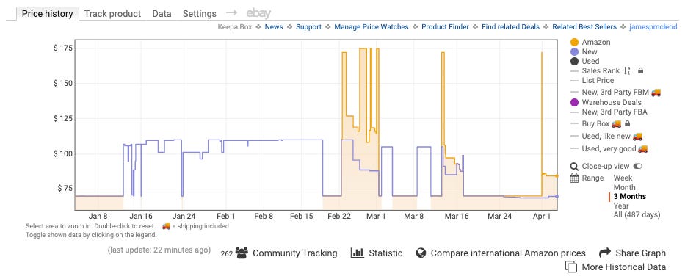Viewport: 685px width, 279px height.
Task: Click the last update: 22 minutes ago text
Action: click(x=159, y=250)
